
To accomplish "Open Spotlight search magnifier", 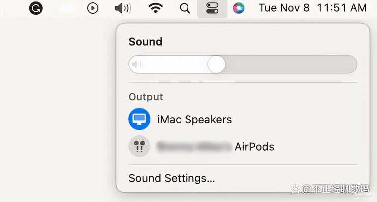I will pos(185,8).
